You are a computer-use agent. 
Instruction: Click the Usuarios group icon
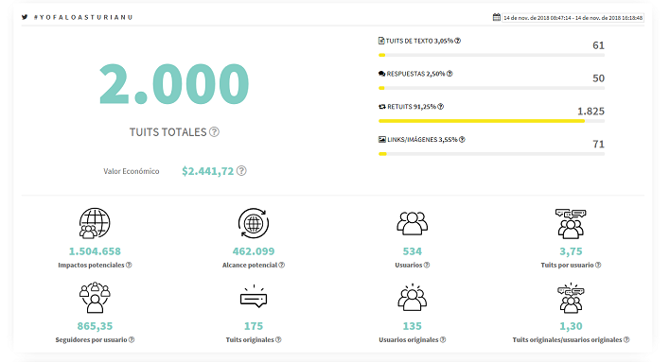point(412,223)
